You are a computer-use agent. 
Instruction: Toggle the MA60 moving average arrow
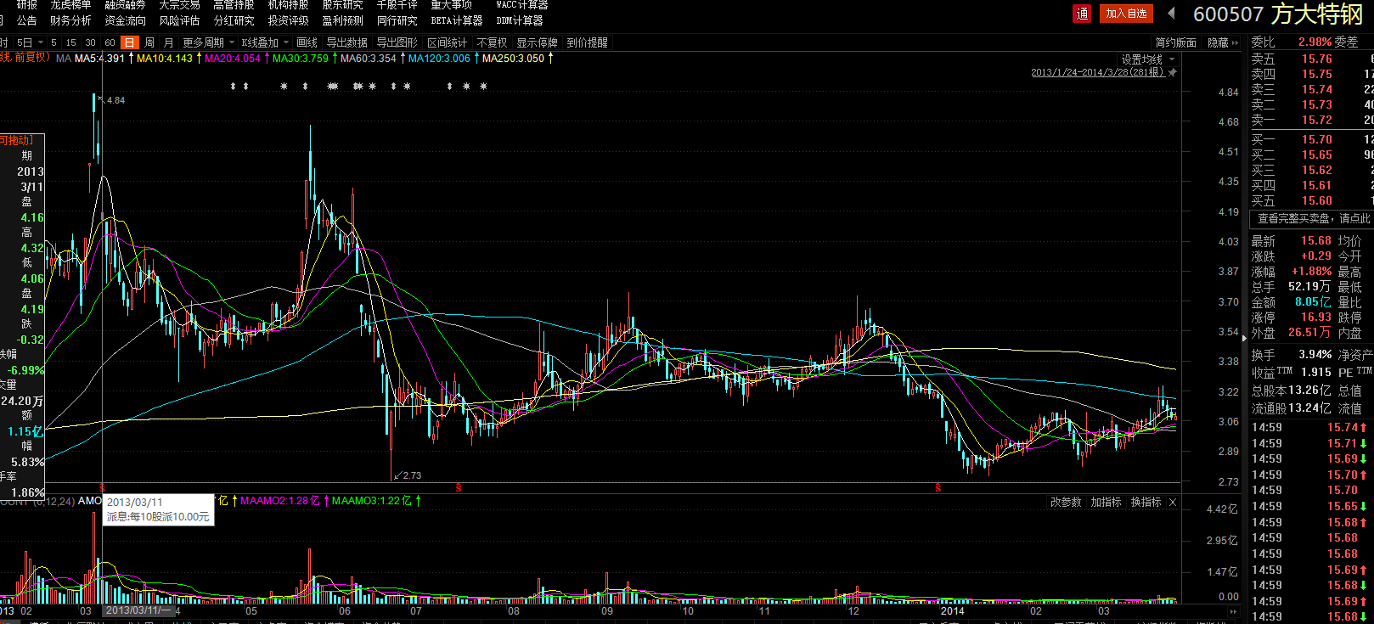tap(402, 58)
